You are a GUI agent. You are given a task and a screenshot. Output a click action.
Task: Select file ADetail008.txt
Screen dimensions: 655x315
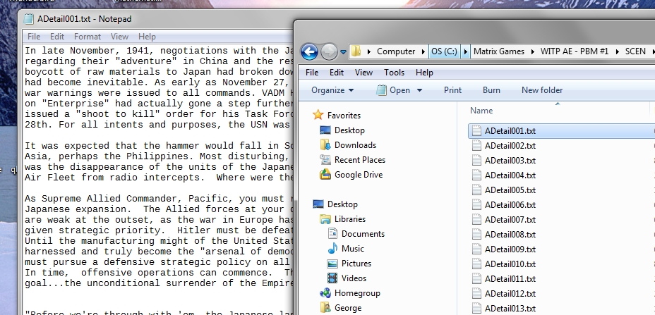(x=510, y=235)
